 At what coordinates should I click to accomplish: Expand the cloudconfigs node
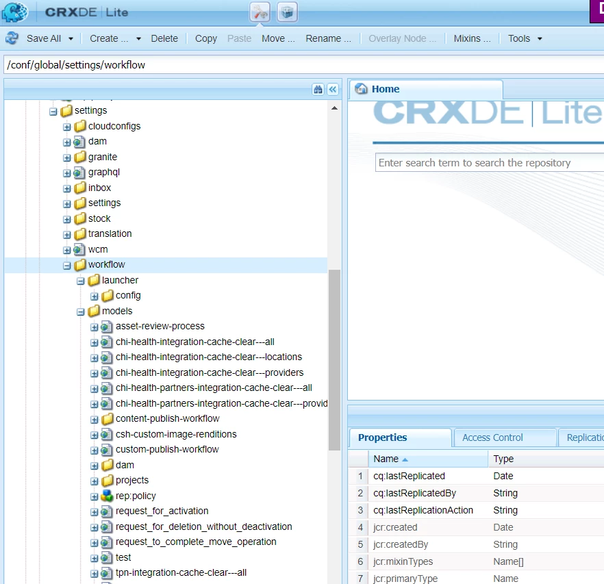point(67,127)
